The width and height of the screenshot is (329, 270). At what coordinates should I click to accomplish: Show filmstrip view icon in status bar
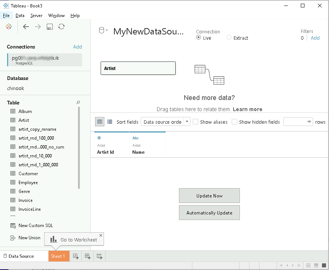pos(316,266)
